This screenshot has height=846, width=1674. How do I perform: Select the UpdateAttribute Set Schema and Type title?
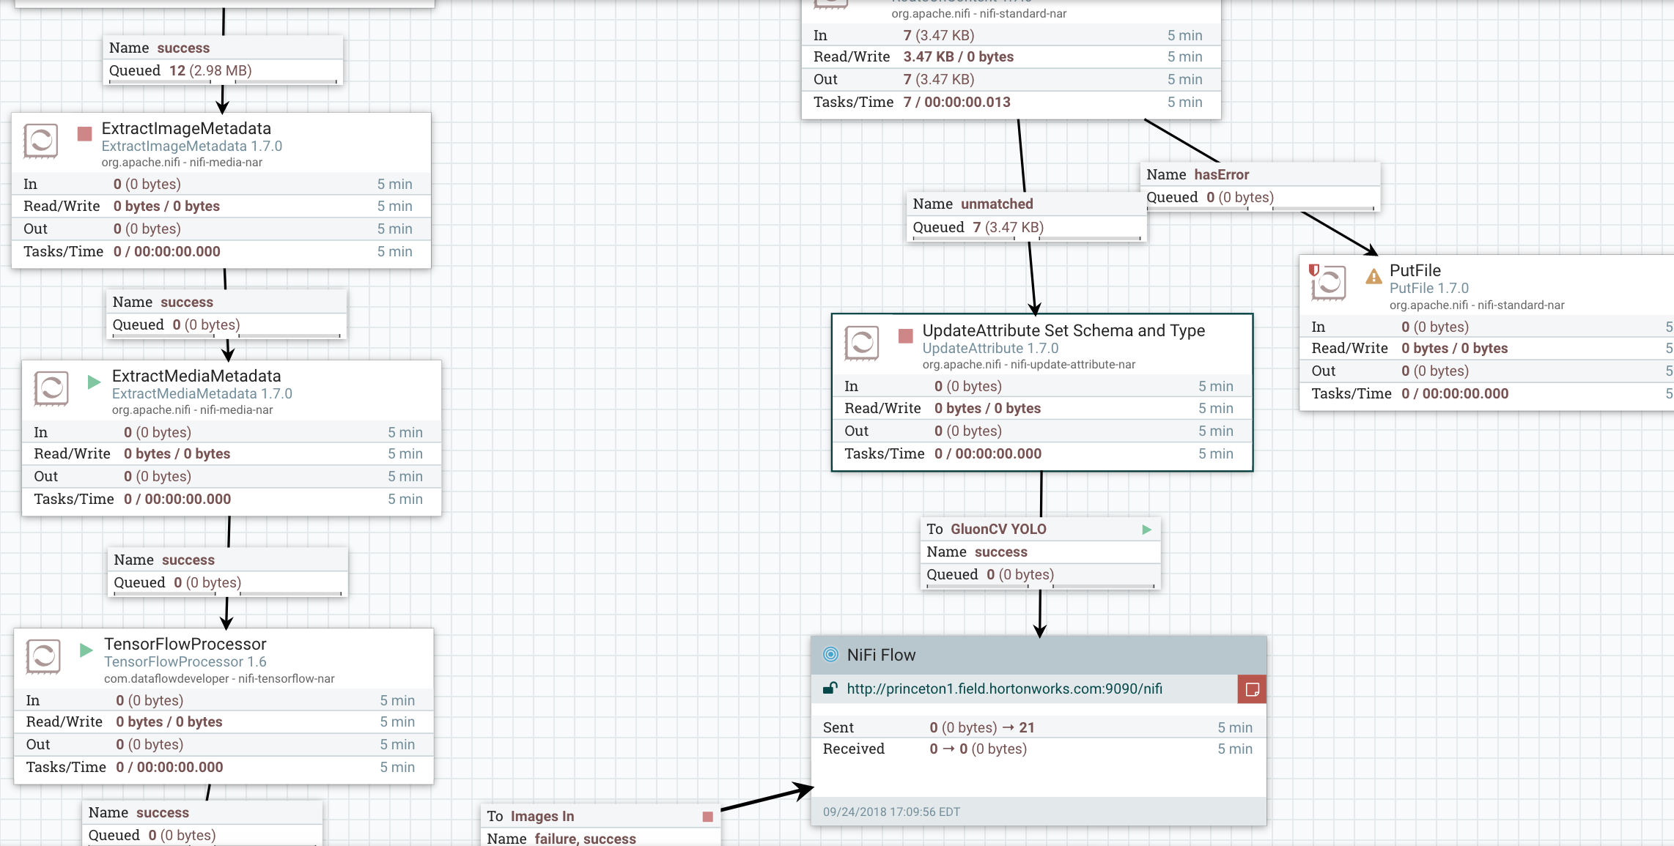(x=1063, y=330)
